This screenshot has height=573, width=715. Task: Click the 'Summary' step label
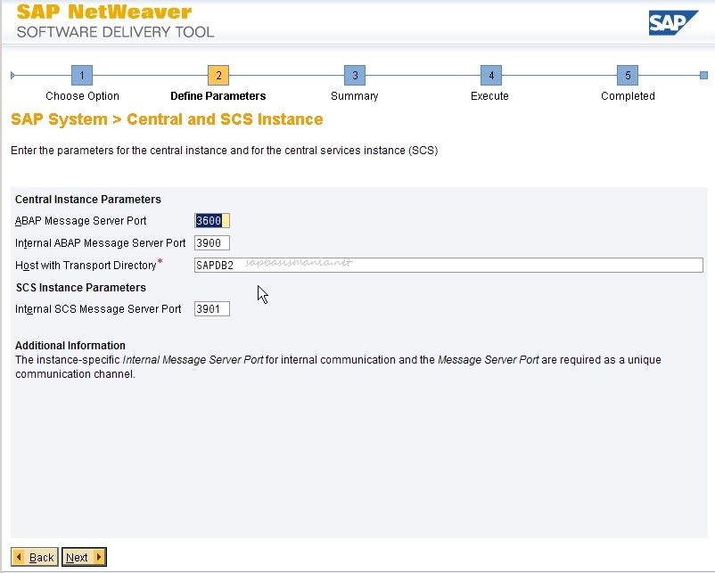pyautogui.click(x=354, y=96)
